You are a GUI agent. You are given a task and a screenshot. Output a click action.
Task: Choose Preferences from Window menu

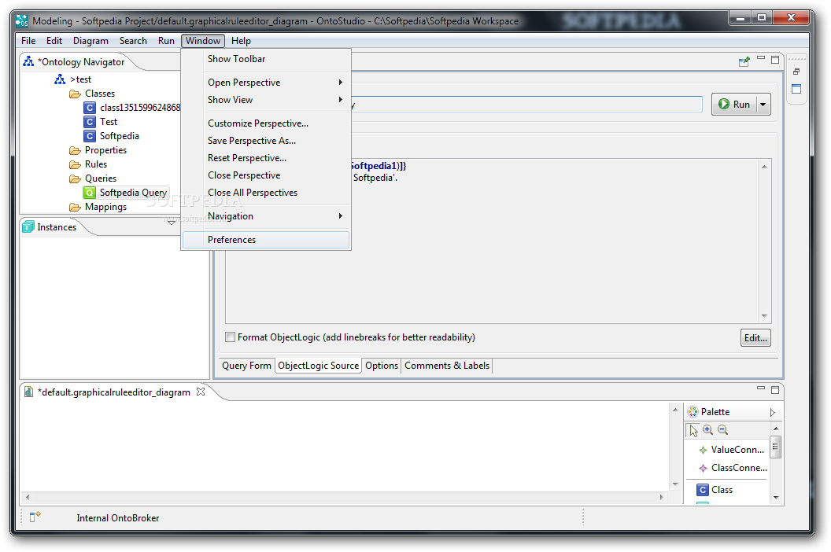266,240
